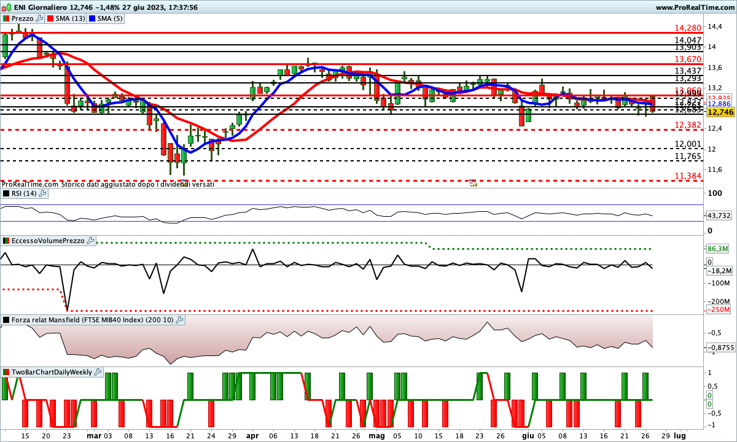Select the RSI (14) indicator label
737x442 pixels.
(25, 193)
